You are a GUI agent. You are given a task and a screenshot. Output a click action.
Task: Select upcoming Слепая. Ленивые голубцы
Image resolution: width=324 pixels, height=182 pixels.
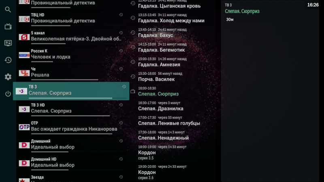click(174, 121)
